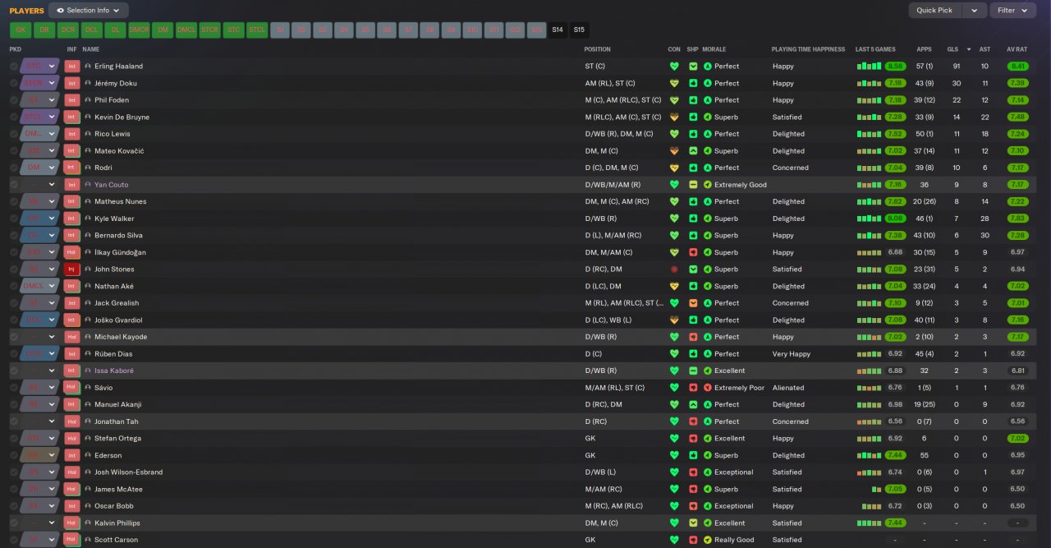The image size is (1051, 548).
Task: Open Erling Haaland's picked position dropdown
Action: click(x=41, y=66)
